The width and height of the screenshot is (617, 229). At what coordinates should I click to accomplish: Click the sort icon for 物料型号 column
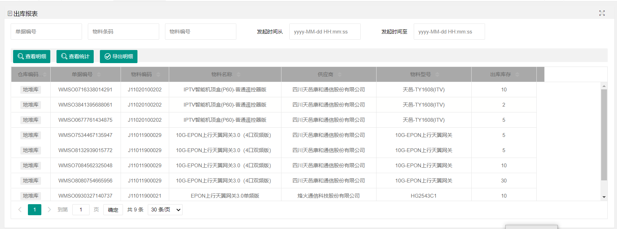click(x=438, y=74)
